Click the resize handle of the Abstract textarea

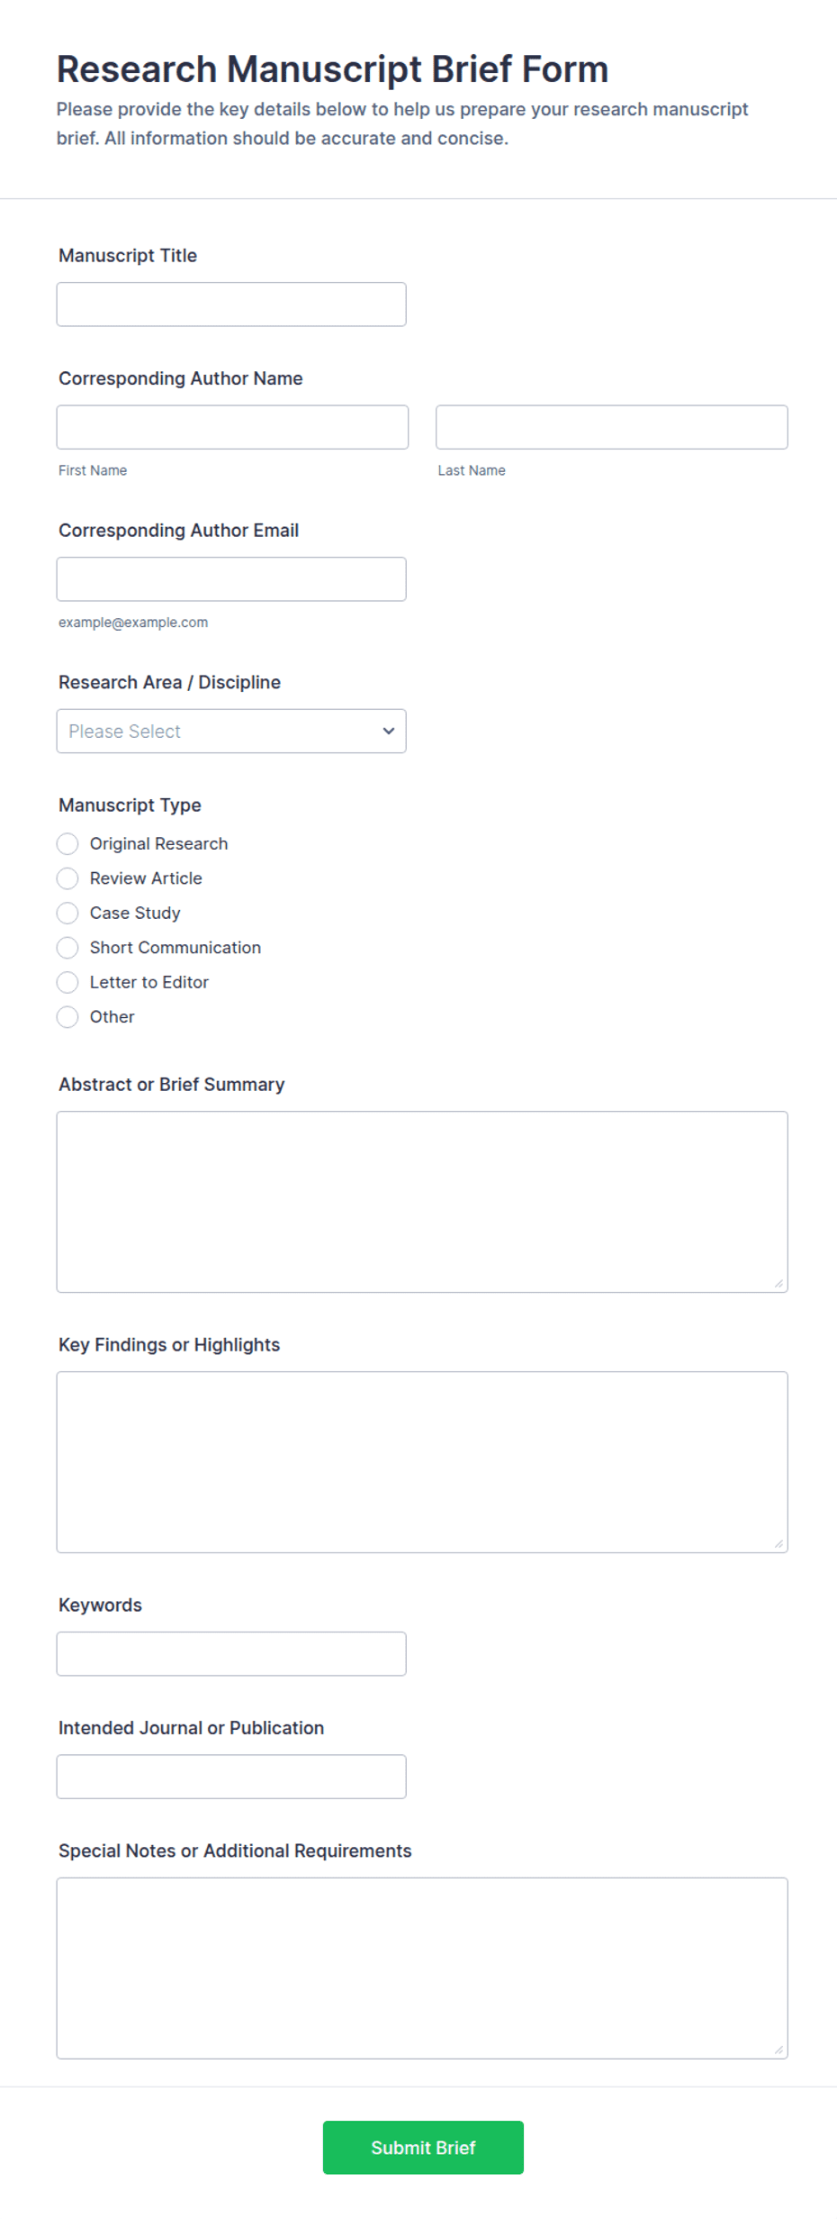778,1283
